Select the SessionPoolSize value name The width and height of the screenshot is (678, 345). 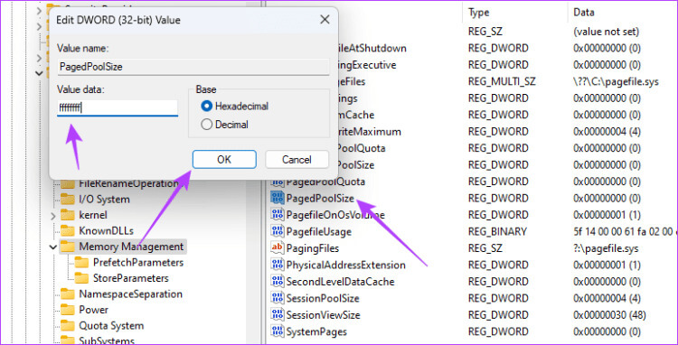point(323,298)
